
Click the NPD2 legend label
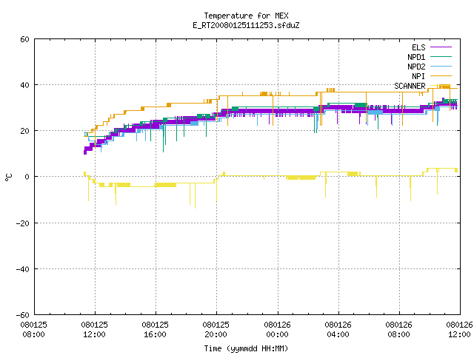point(416,67)
